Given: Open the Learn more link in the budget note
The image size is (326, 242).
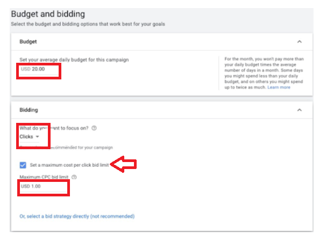Looking at the screenshot, I should [279, 87].
